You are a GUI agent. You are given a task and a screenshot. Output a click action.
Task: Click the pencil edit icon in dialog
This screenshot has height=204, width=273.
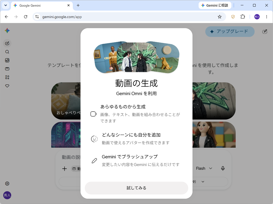(x=94, y=161)
